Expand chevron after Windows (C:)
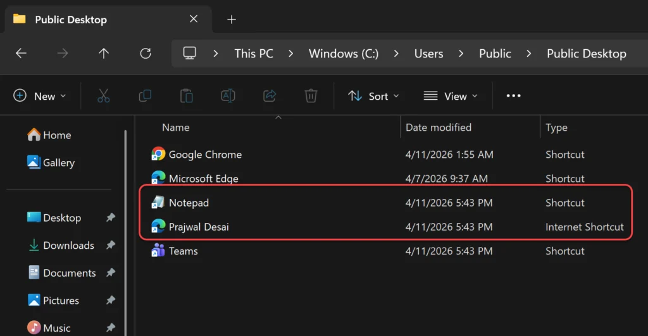 coord(396,54)
